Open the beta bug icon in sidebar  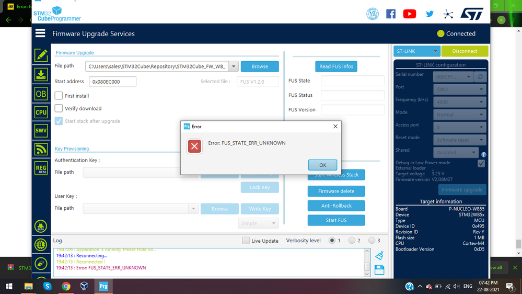(x=41, y=227)
